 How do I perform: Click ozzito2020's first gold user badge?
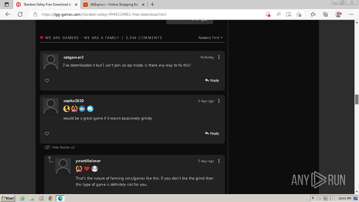[x=66, y=109]
